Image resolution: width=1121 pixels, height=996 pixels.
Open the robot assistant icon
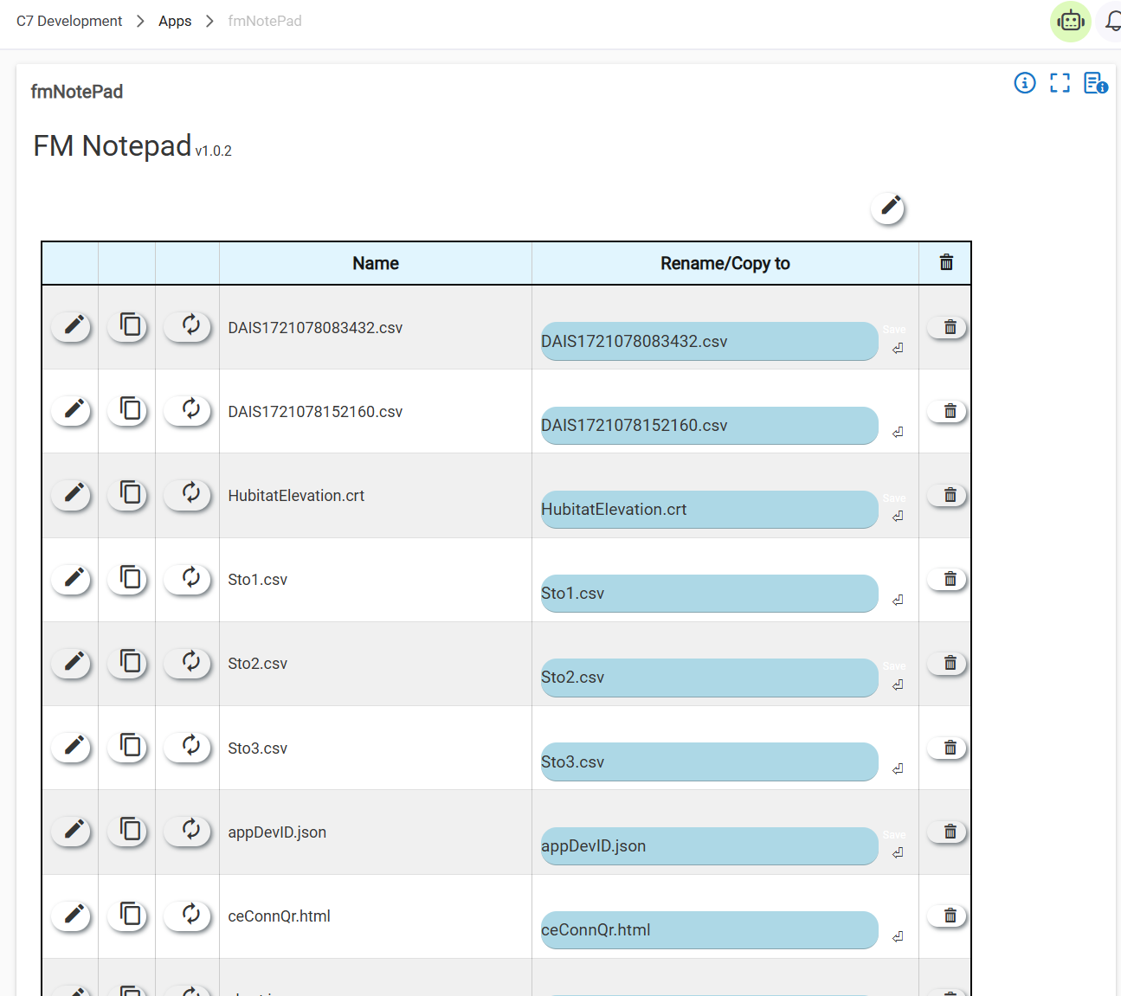pyautogui.click(x=1070, y=22)
